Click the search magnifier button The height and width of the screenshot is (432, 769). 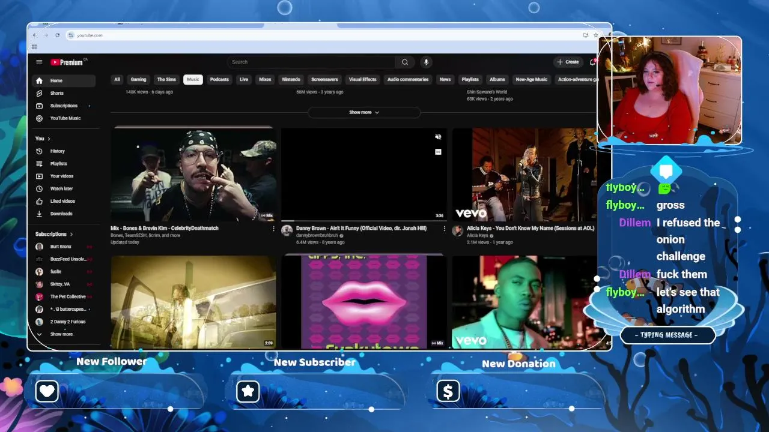pos(405,62)
